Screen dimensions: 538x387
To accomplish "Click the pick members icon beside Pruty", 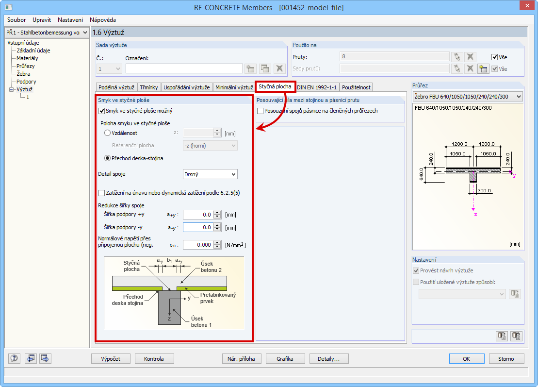I will tap(457, 57).
